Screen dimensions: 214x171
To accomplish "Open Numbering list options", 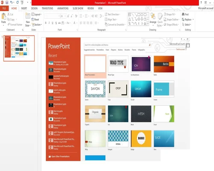I will pyautogui.click(x=87, y=16).
